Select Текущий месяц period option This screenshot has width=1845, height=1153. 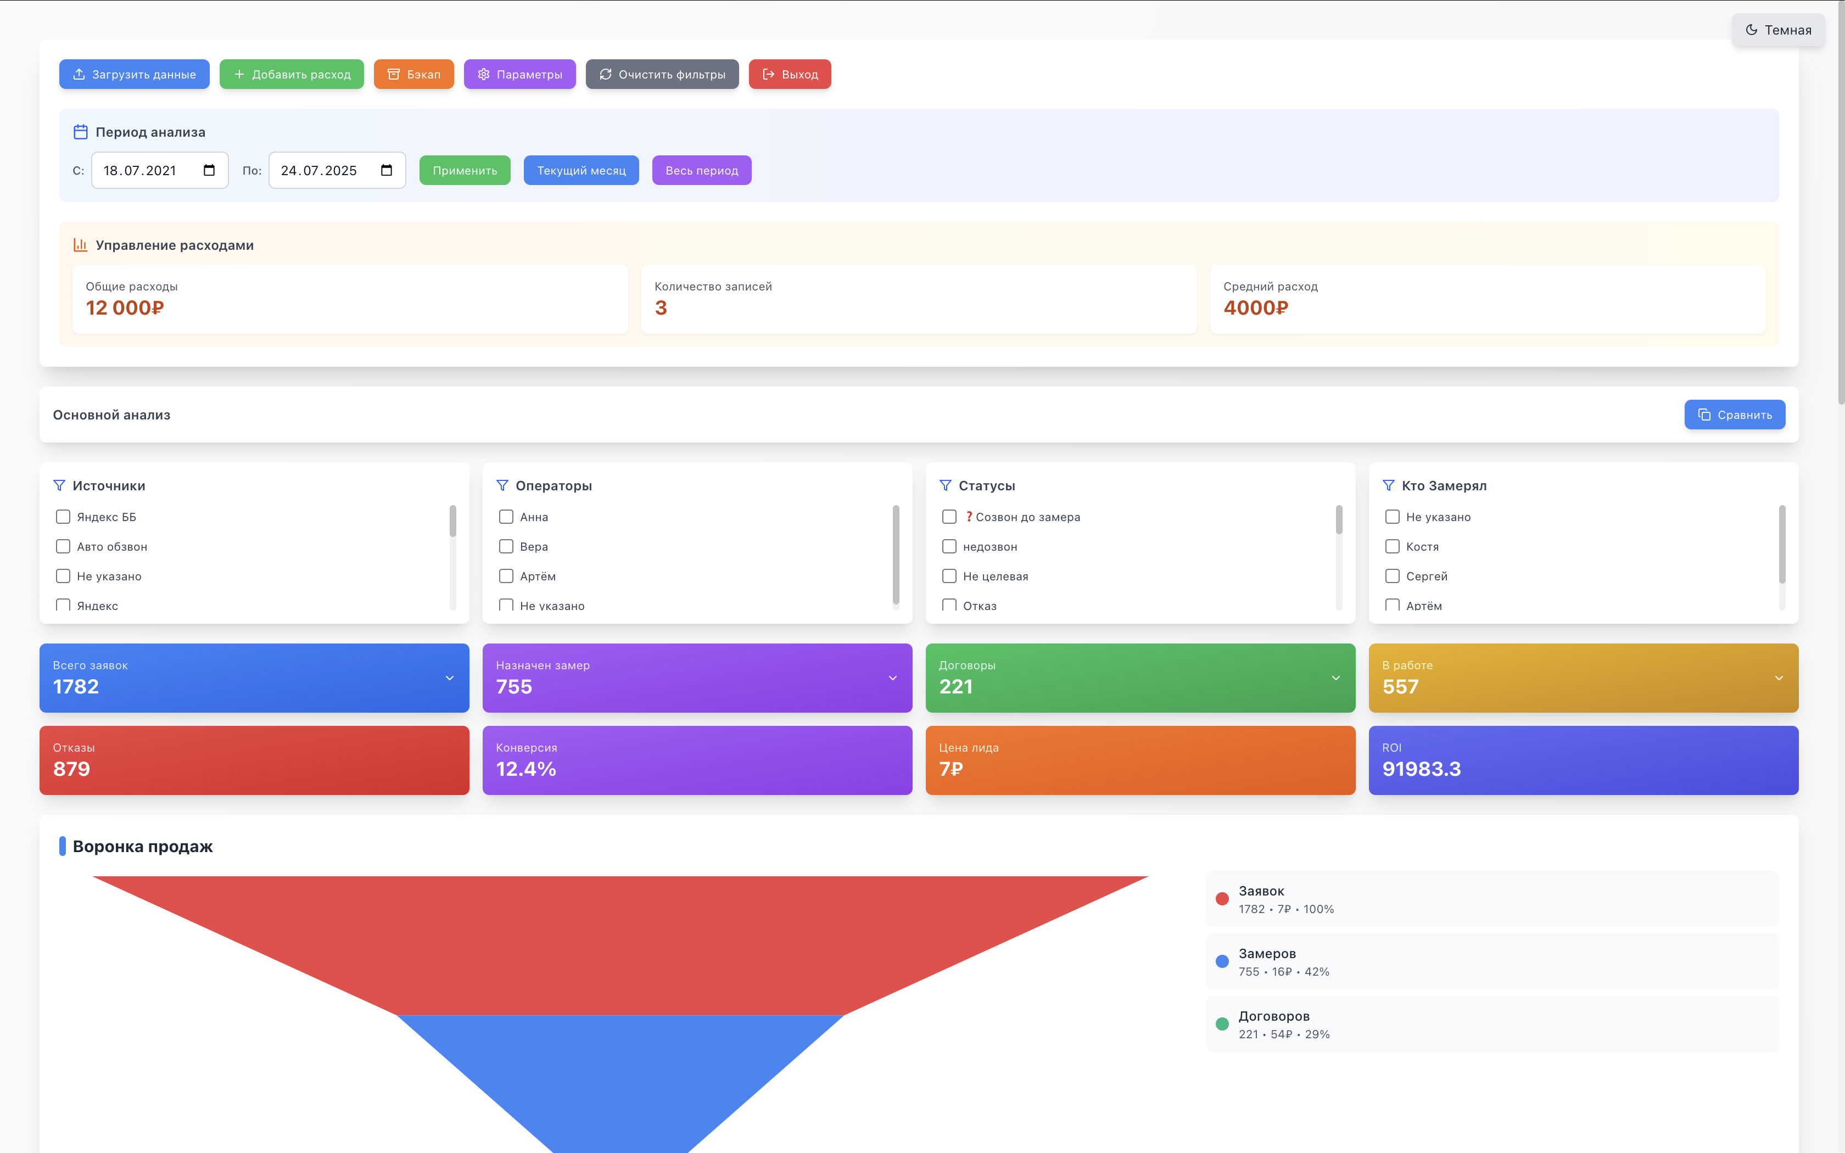(580, 170)
